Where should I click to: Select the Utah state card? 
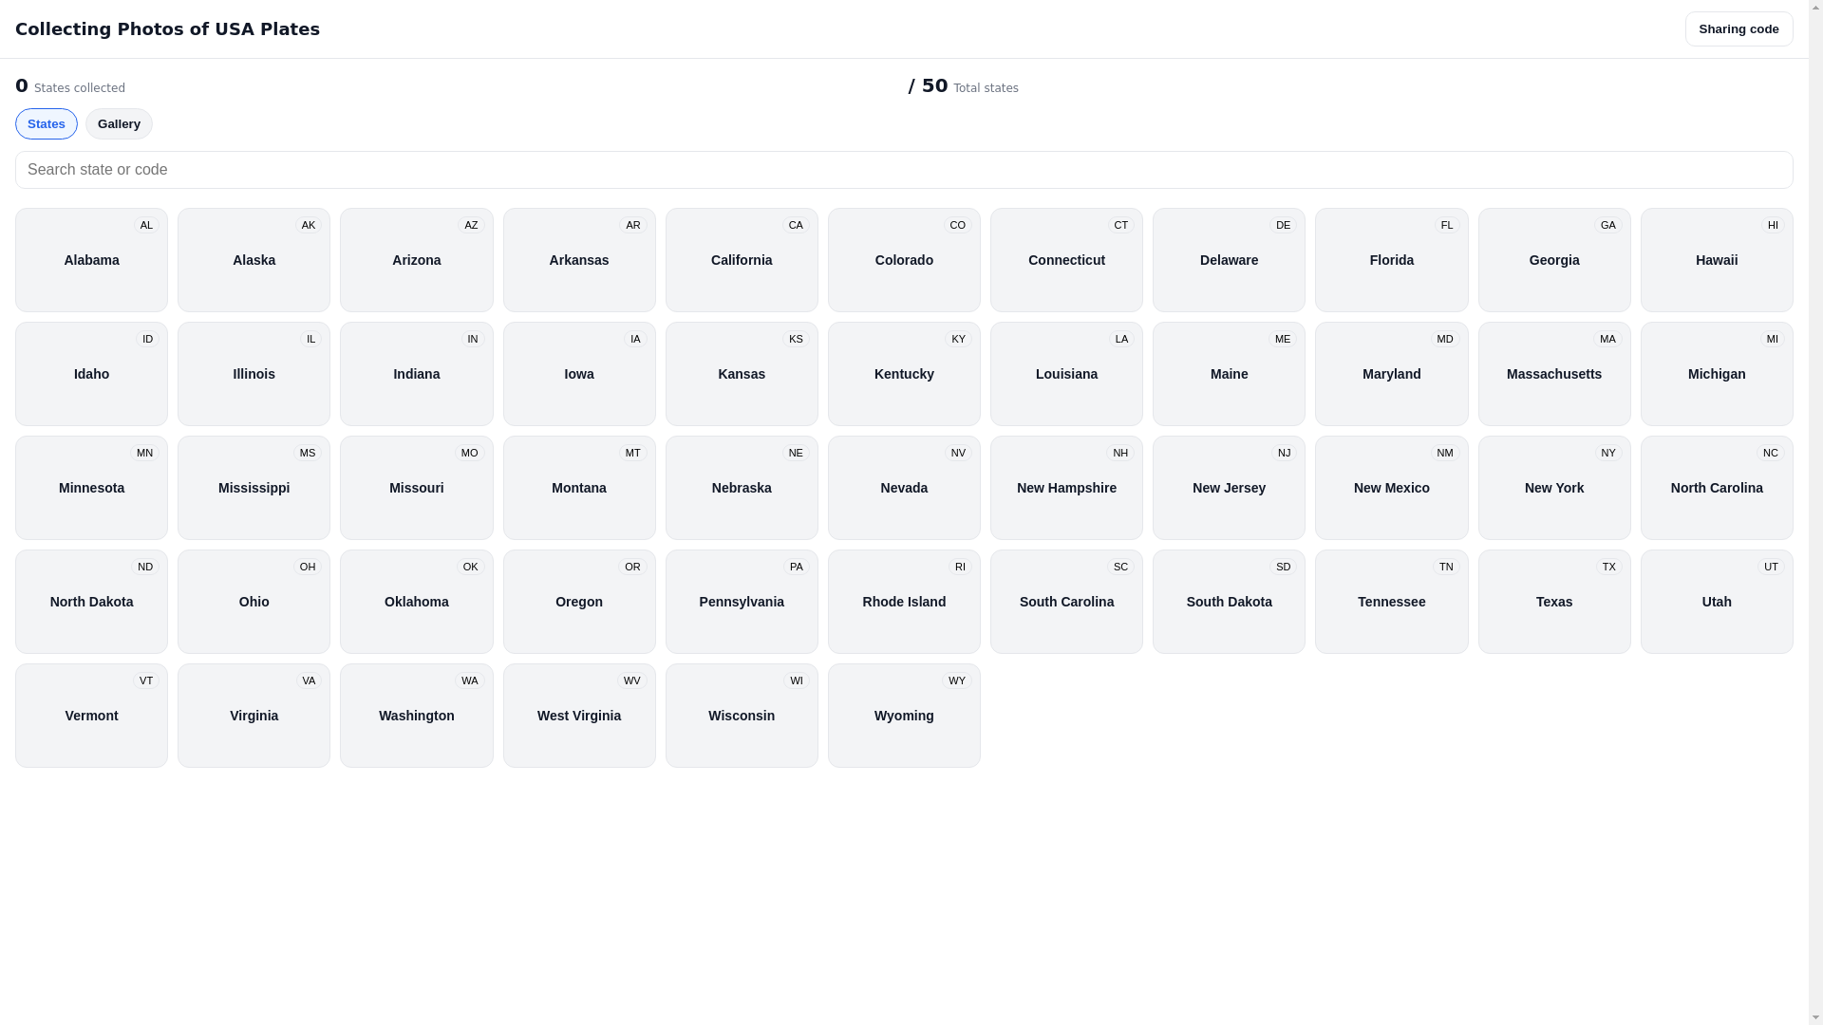pos(1717,602)
